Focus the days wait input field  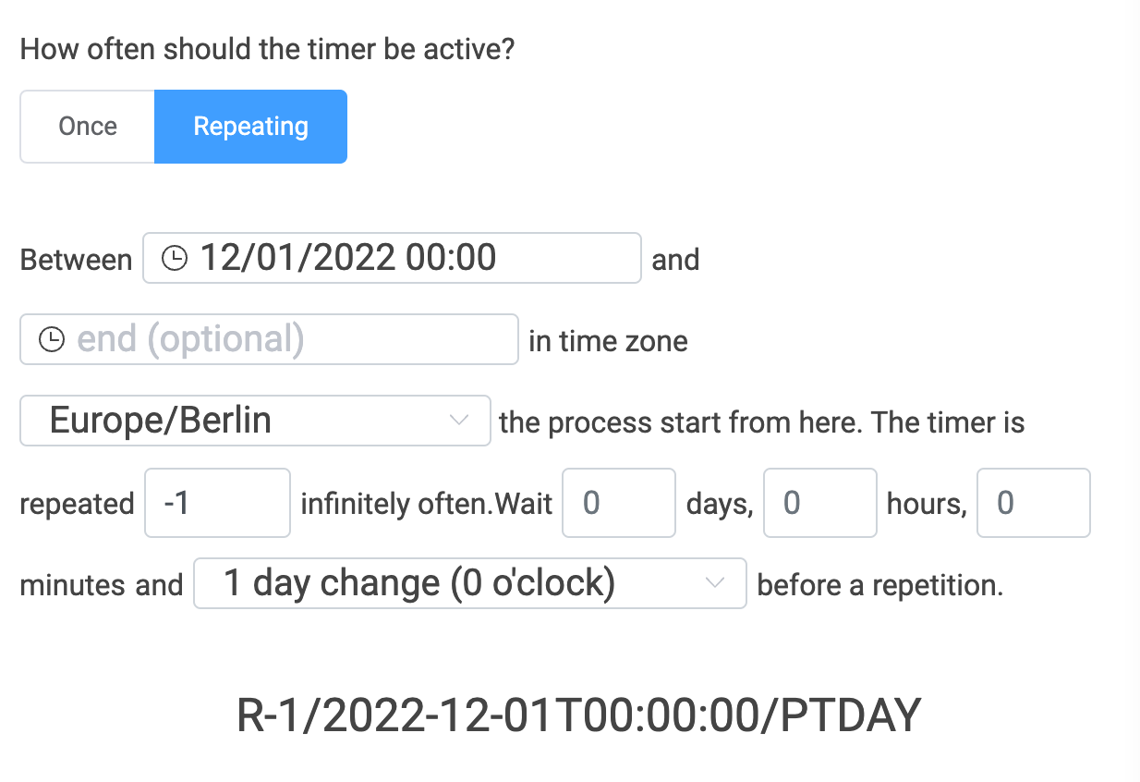(x=618, y=503)
